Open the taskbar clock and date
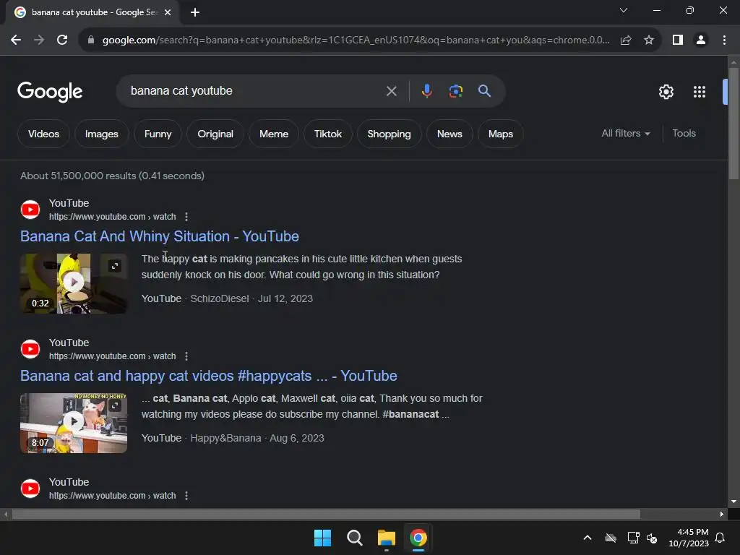740x555 pixels. pyautogui.click(x=689, y=538)
